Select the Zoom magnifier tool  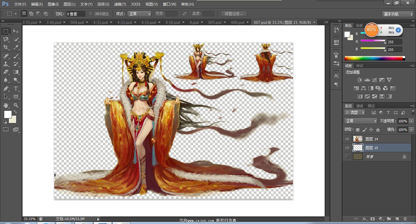pyautogui.click(x=16, y=105)
